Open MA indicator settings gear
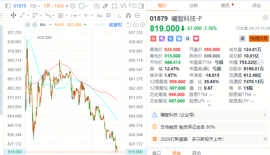This screenshot has width=270, height=155. [x=27, y=25]
